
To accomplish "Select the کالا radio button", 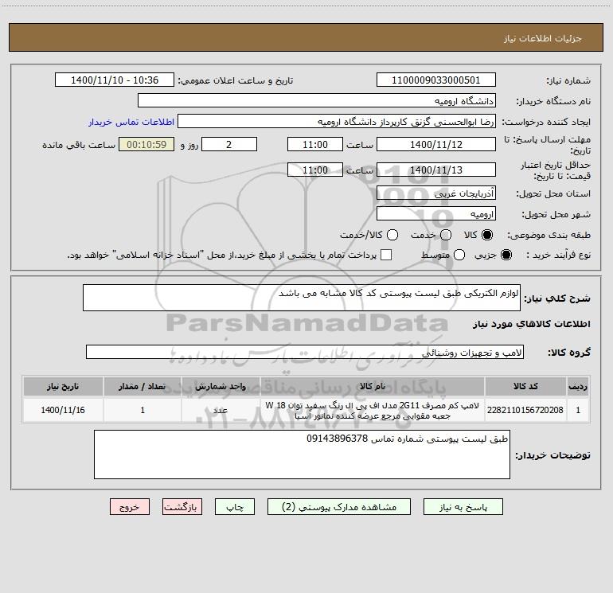I will (x=487, y=235).
